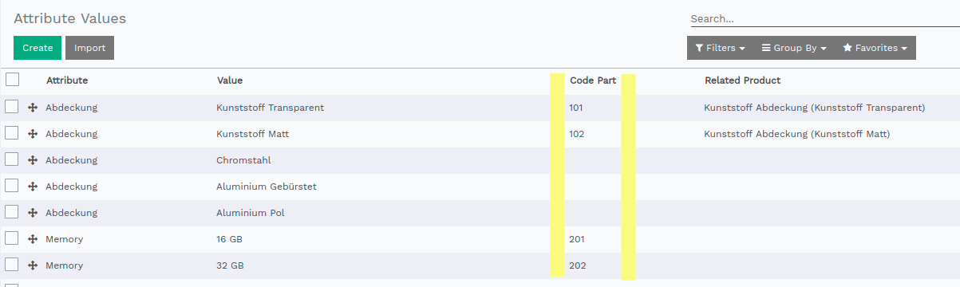Sort by the Attribute column header
This screenshot has height=287, width=960.
pos(67,81)
